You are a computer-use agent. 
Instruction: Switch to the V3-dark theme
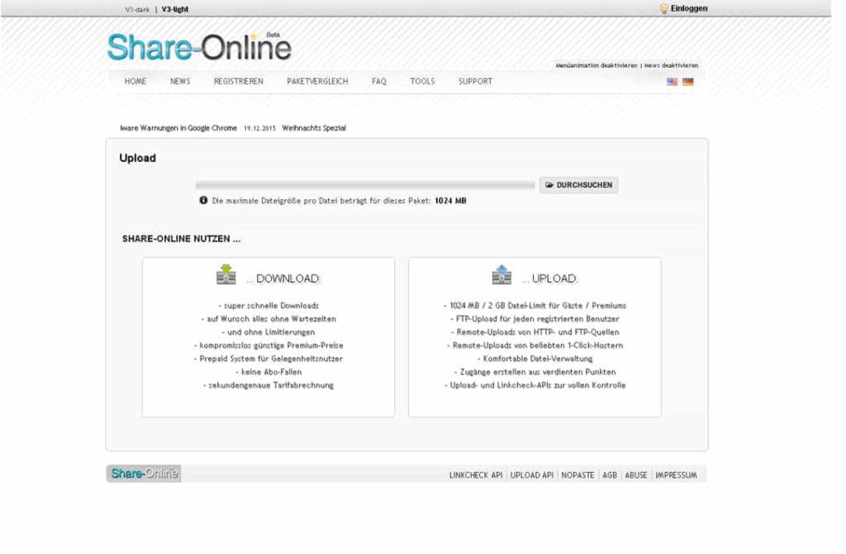click(x=137, y=9)
